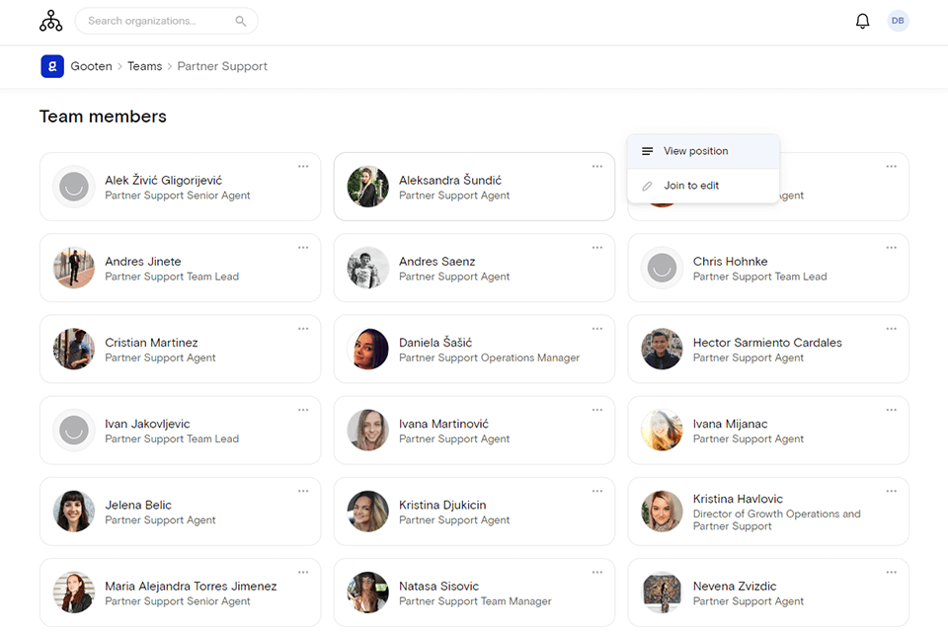
Task: Click the Team members heading
Action: coord(103,117)
